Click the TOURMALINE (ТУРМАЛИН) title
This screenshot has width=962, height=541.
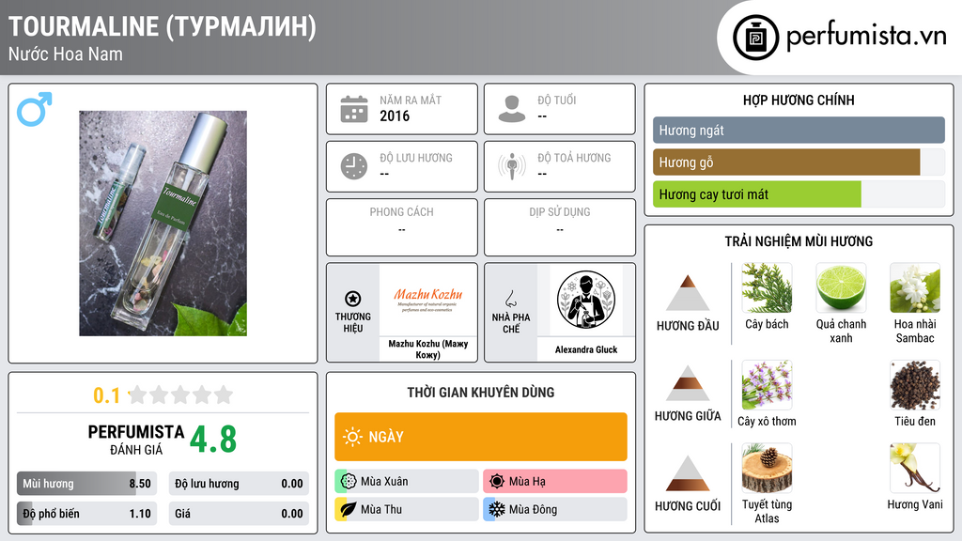(x=162, y=26)
